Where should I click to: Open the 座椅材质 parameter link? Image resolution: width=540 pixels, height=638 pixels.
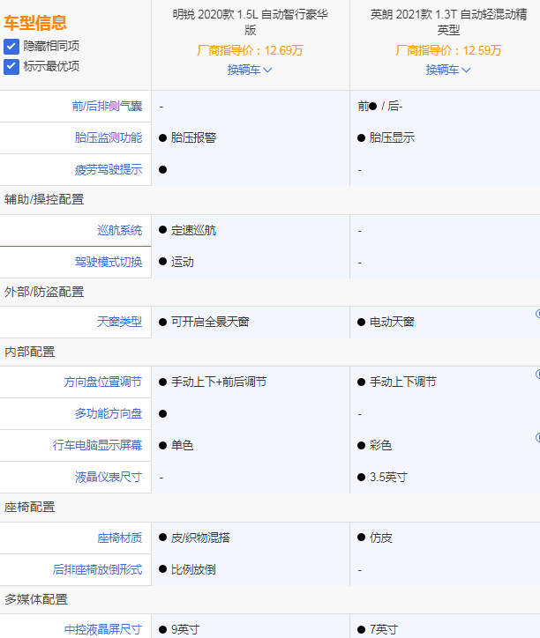coord(119,538)
